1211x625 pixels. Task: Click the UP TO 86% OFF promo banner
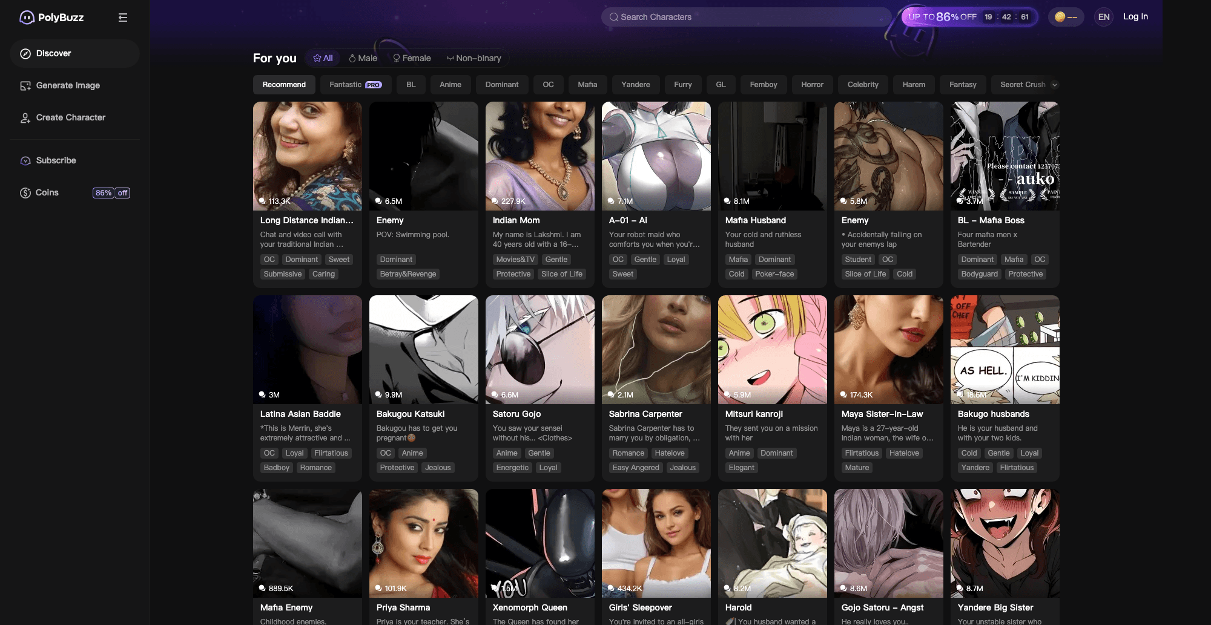click(x=969, y=17)
